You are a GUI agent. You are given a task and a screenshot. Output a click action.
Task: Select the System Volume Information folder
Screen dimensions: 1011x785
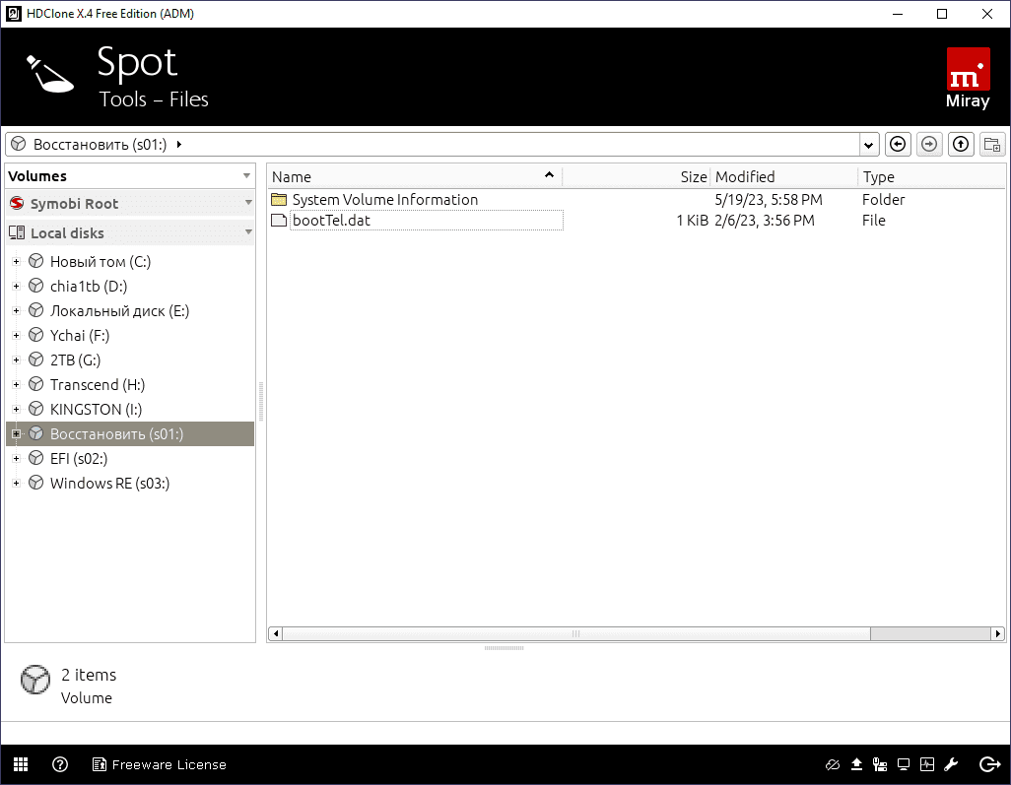pyautogui.click(x=385, y=200)
